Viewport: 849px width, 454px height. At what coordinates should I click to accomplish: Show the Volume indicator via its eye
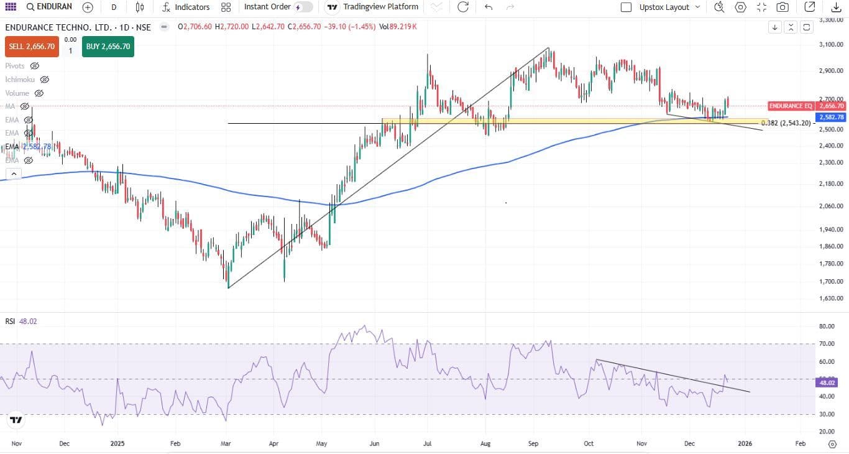(39, 93)
